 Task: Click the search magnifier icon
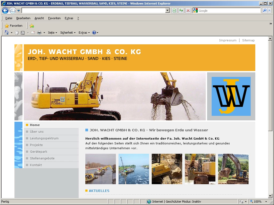coord(265,11)
